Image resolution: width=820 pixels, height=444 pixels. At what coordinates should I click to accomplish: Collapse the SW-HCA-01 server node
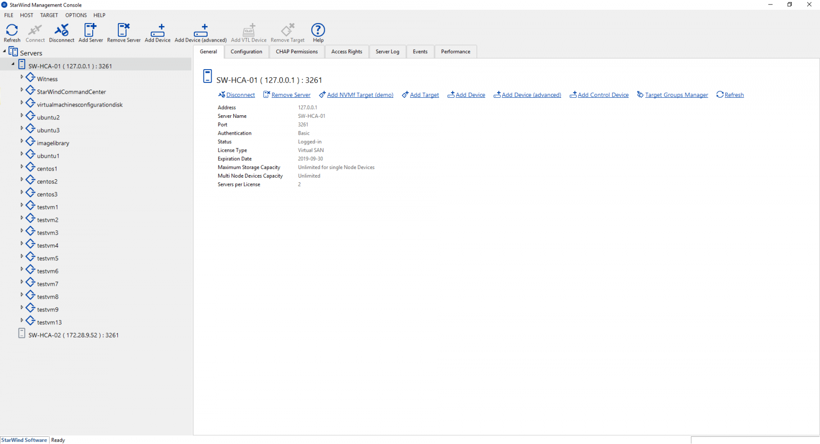pos(13,64)
